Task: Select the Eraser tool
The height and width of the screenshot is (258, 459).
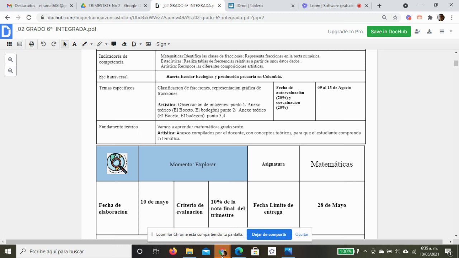Action: [124, 44]
